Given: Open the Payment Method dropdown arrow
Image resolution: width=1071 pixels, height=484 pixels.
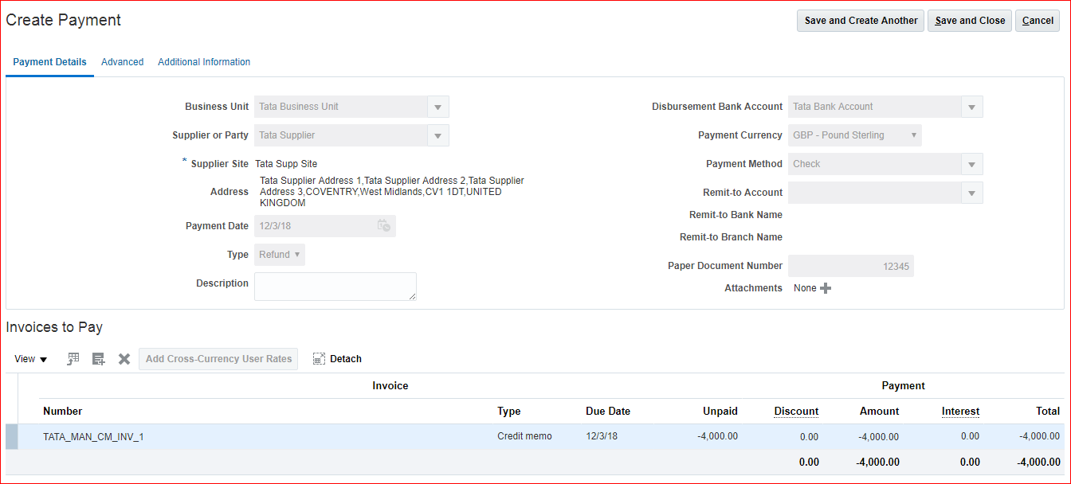Looking at the screenshot, I should point(971,164).
